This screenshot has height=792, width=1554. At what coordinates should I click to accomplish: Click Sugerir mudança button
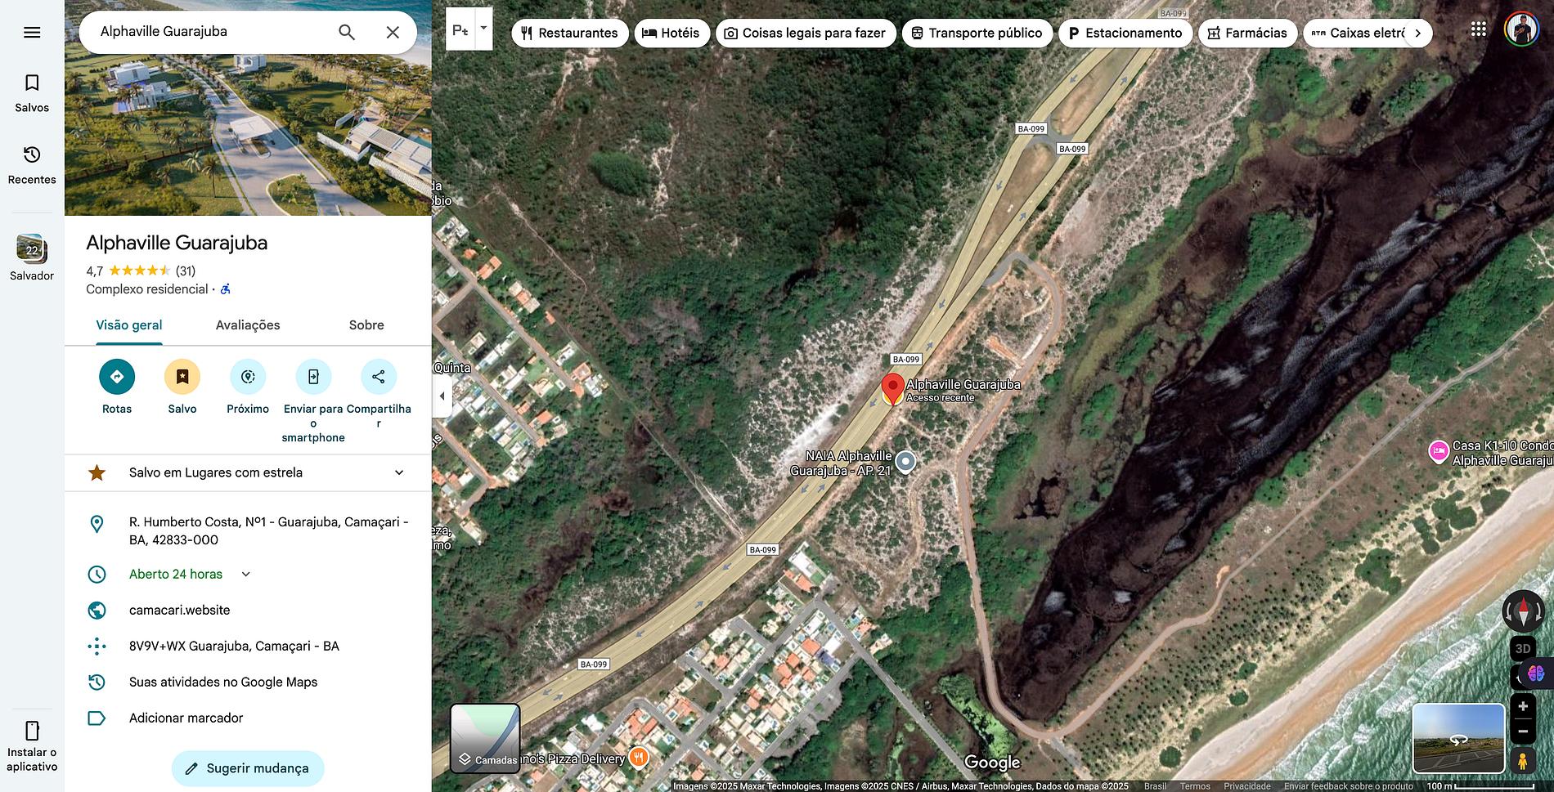pyautogui.click(x=248, y=768)
